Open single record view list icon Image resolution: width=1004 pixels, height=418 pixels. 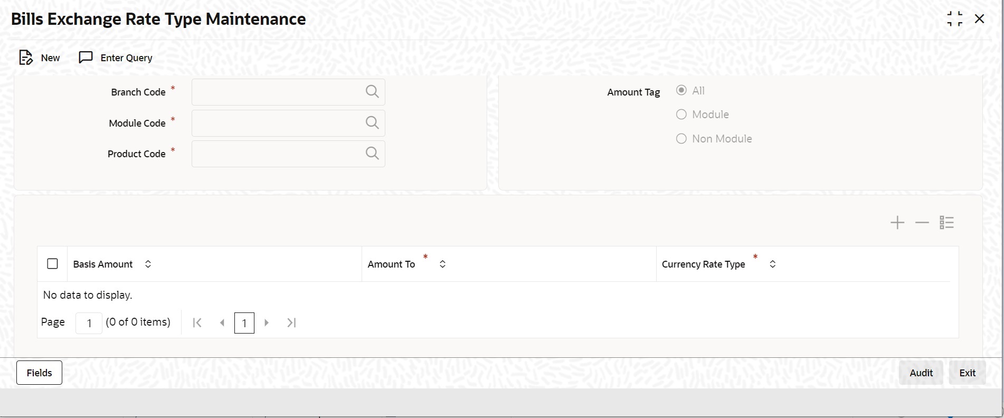coord(946,223)
